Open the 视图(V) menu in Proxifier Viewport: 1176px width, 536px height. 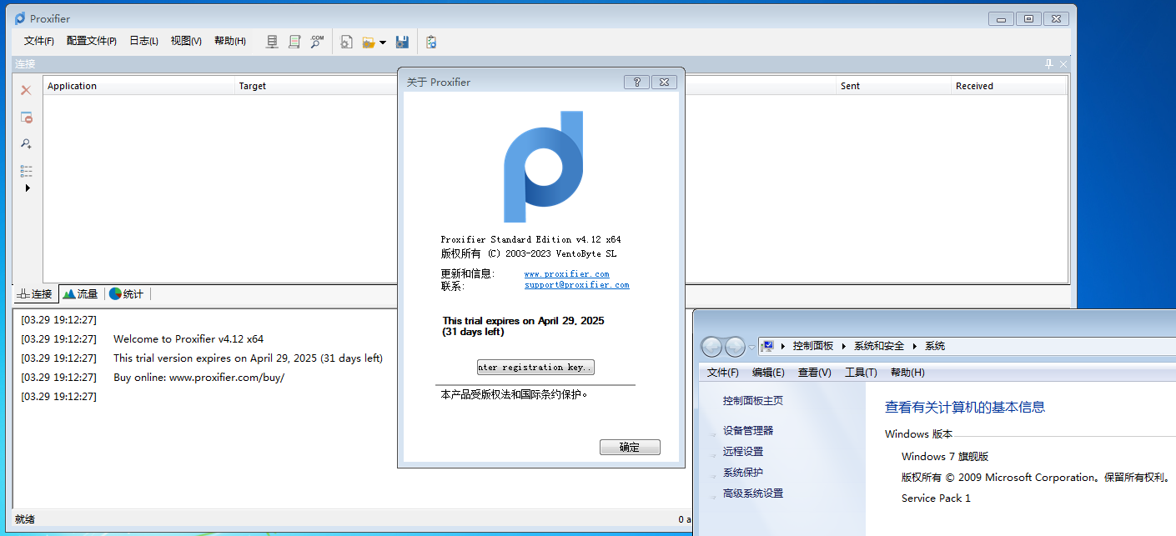click(186, 41)
